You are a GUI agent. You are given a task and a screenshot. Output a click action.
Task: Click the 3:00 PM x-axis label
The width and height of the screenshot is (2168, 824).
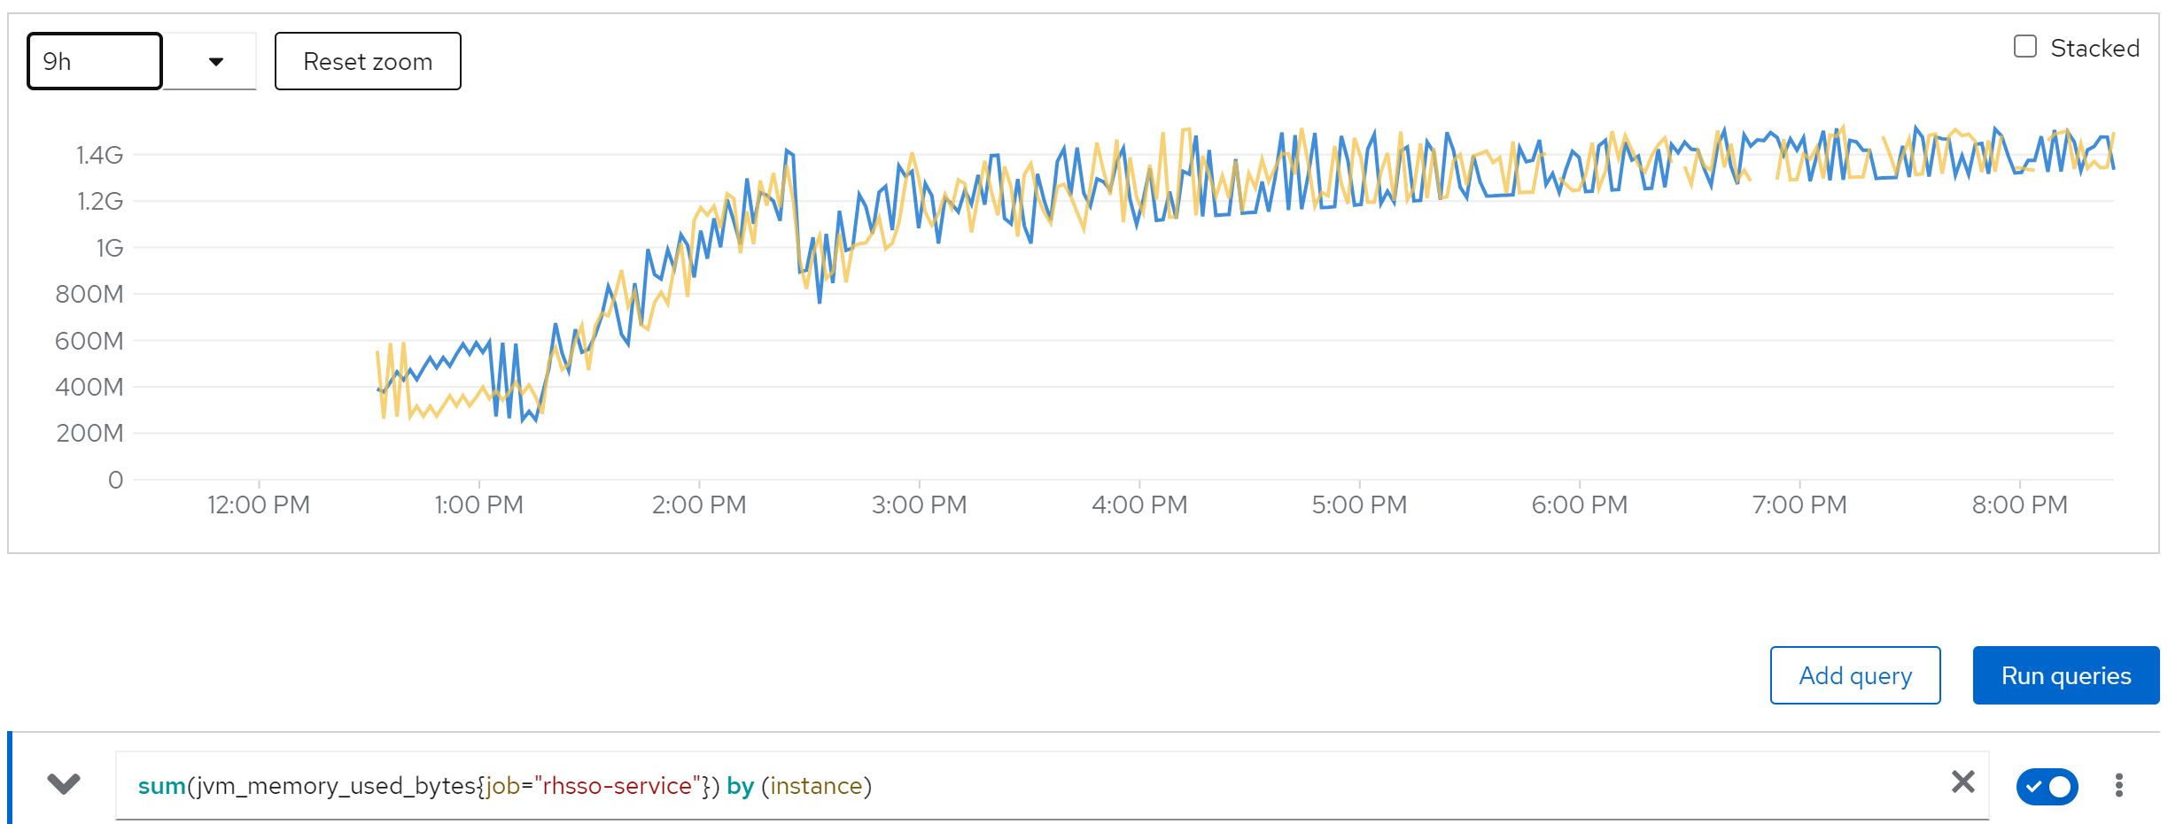pos(919,504)
